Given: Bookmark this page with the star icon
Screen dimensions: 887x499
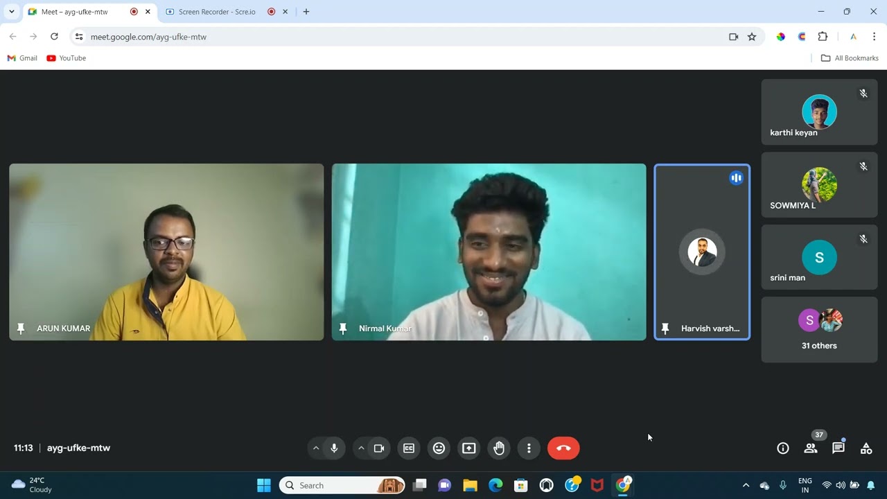Looking at the screenshot, I should point(752,37).
